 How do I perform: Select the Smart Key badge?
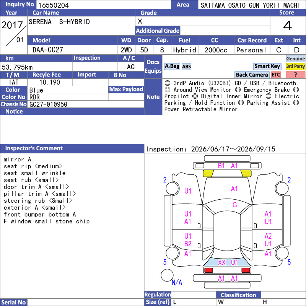[x=267, y=66]
